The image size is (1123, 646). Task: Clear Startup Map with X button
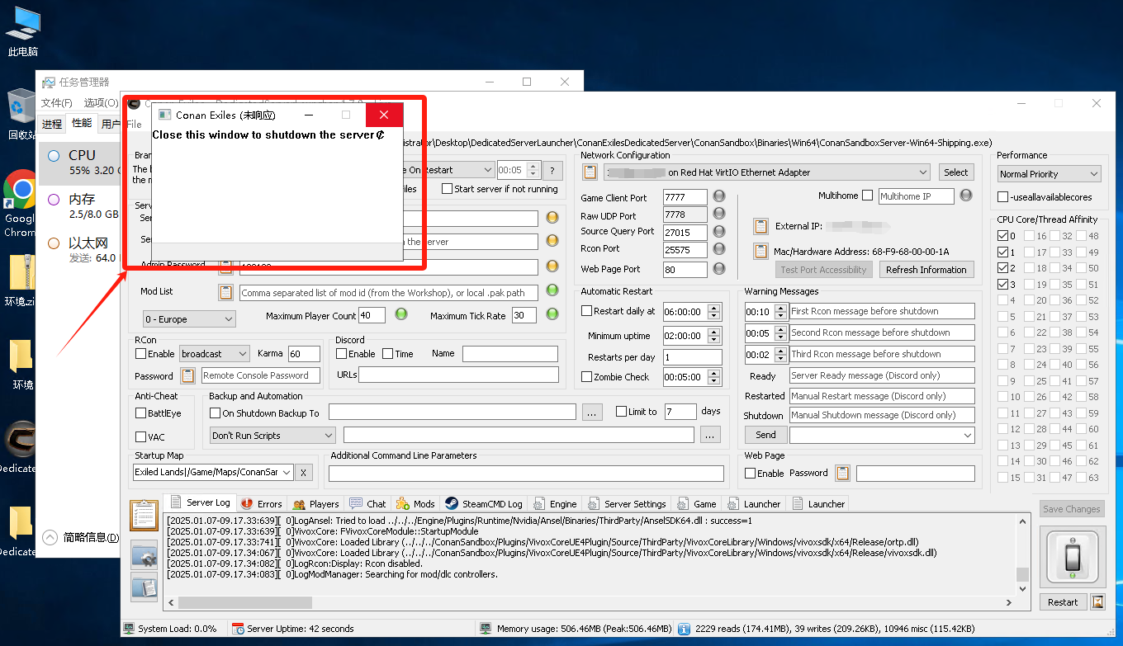[303, 473]
